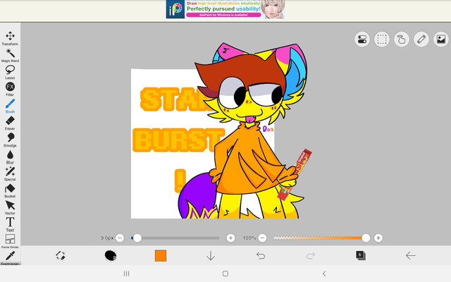Open the material image icon
Image resolution: width=451 pixels, height=282 pixels.
pyautogui.click(x=441, y=39)
